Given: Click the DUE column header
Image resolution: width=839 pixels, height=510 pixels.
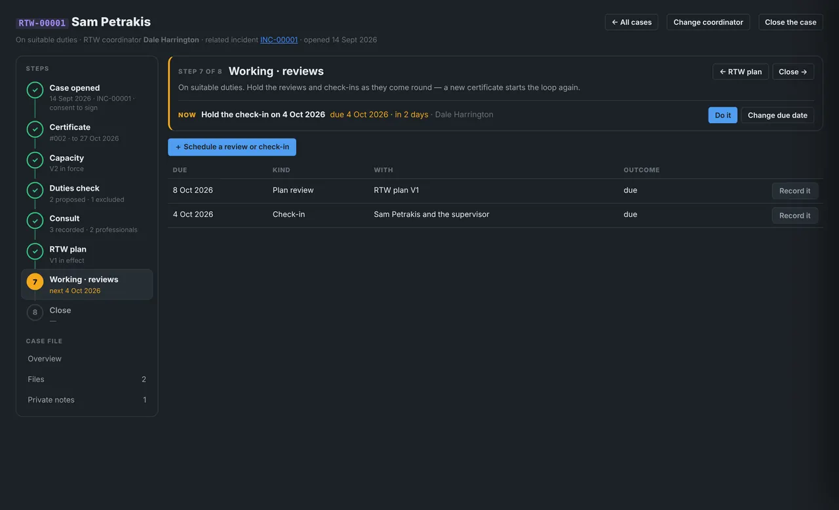Looking at the screenshot, I should point(180,170).
